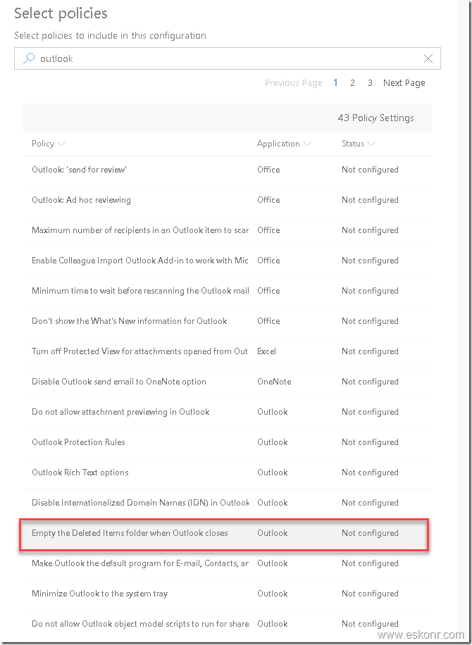Select Make Outlook the default program policy

(227, 563)
